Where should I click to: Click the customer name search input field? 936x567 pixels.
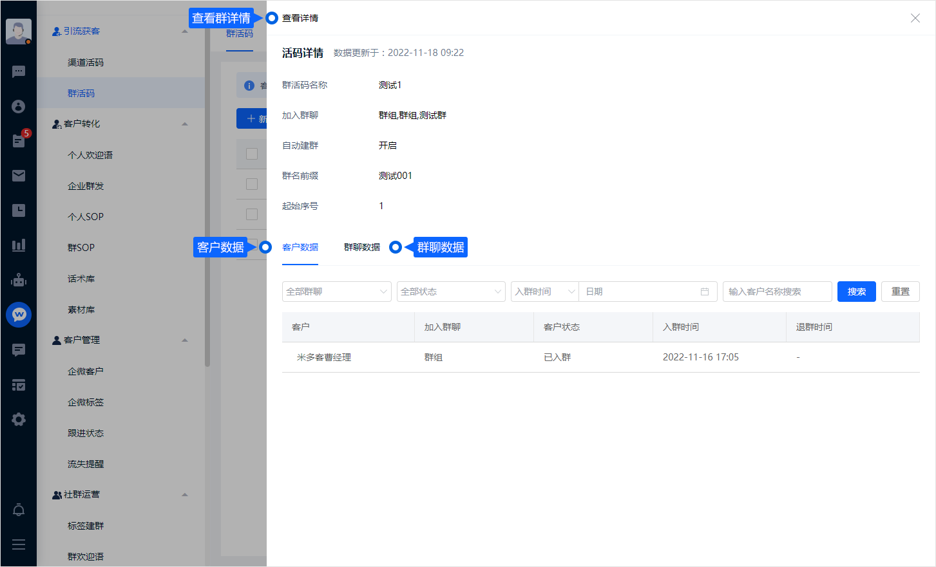point(777,292)
